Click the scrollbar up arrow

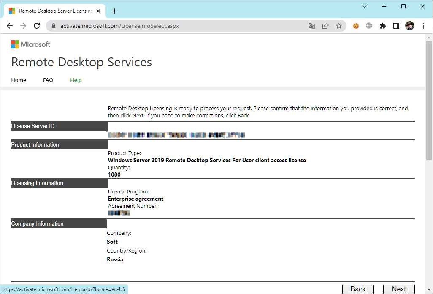tap(429, 37)
